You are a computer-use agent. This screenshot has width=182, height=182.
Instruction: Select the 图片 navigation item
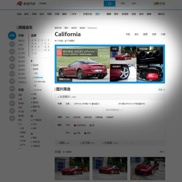click(x=98, y=14)
